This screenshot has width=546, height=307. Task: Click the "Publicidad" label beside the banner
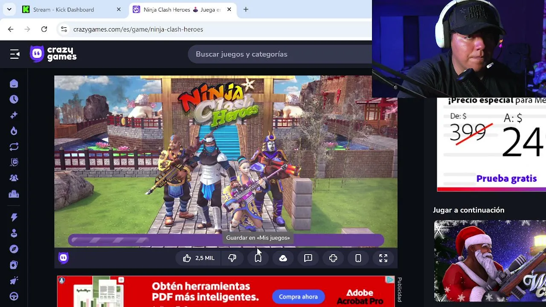(400, 290)
